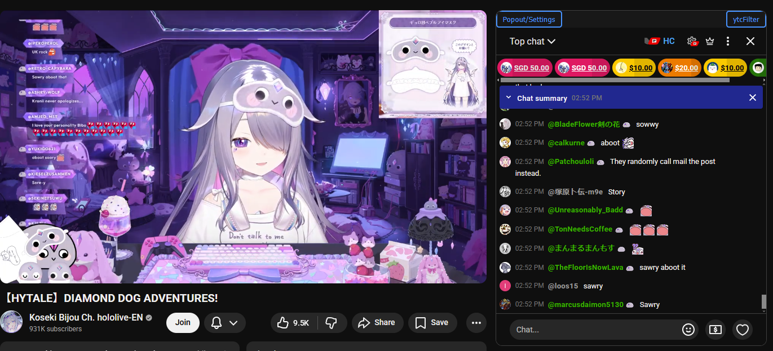
Task: Click the まんまるまんもす username in chat
Action: [581, 248]
